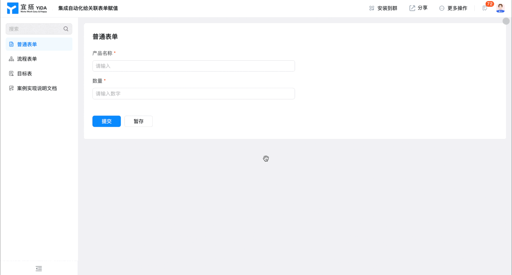Screen dimensions: 512x275
Task: Focus the 数量 number input field
Action: [194, 94]
